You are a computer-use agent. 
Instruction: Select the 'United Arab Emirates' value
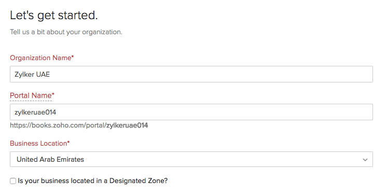(x=50, y=160)
